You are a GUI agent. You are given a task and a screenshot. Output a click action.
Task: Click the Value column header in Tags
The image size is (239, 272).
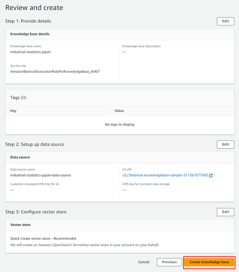(119, 111)
